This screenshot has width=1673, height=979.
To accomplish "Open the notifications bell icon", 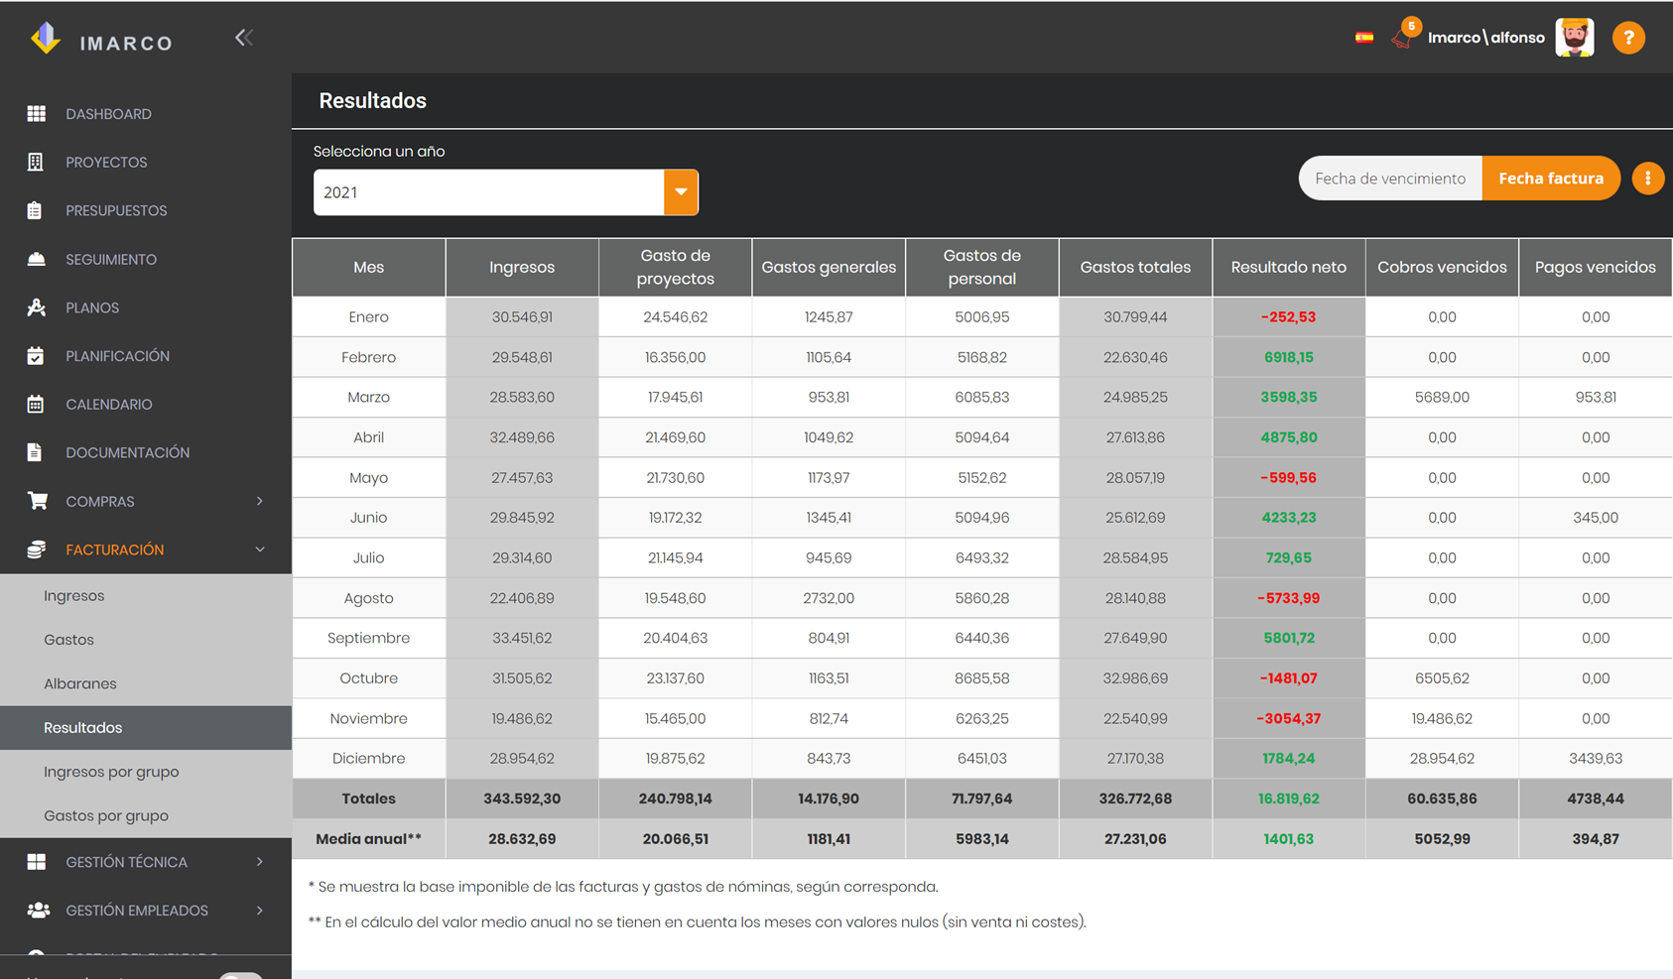I will click(x=1404, y=36).
